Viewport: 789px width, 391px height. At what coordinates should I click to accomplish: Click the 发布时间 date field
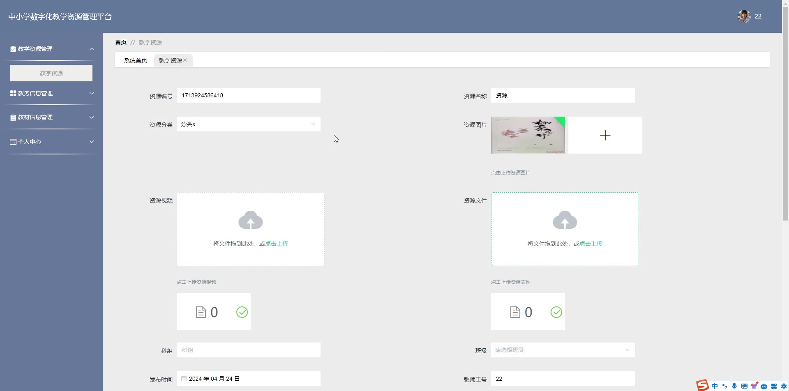[249, 379]
